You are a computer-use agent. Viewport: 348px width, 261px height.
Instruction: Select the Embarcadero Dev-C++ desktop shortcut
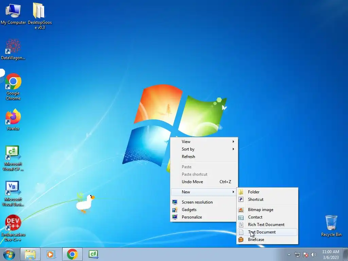[13, 228]
